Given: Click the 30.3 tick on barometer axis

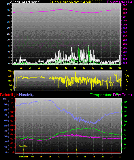Looking at the screenshot, I should point(125,5).
